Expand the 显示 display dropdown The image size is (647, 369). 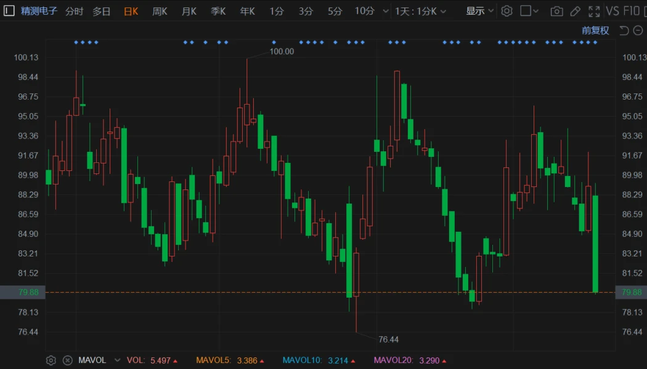[479, 11]
